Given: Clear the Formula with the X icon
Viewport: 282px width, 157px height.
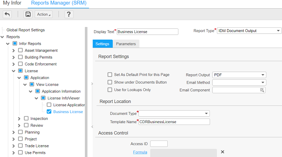Looking at the screenshot, I should pos(222,152).
